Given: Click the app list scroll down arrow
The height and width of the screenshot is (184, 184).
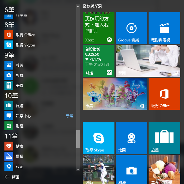Looking at the screenshot, I should [x=78, y=169].
